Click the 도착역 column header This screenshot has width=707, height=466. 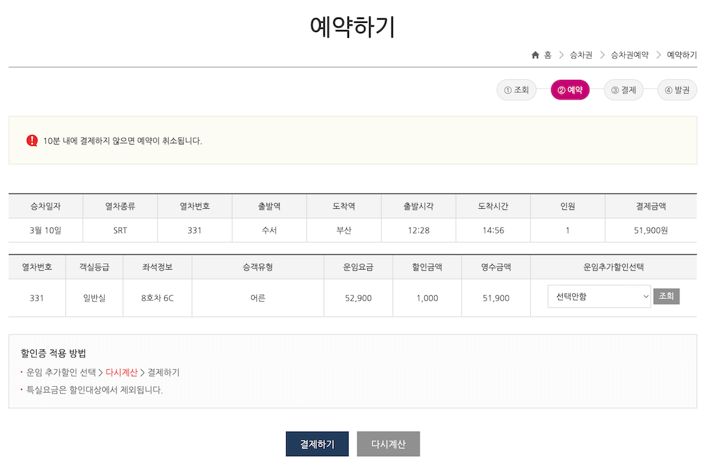[344, 206]
